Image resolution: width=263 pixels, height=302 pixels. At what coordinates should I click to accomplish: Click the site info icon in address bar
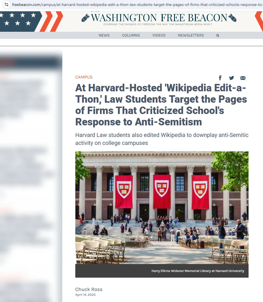[x=6, y=4]
